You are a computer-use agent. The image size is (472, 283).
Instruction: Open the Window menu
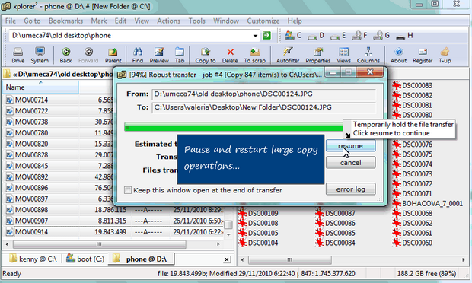pyautogui.click(x=226, y=21)
